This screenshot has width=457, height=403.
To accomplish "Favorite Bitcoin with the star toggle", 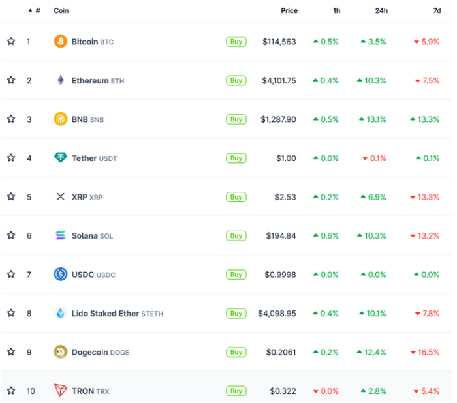I will tap(11, 42).
